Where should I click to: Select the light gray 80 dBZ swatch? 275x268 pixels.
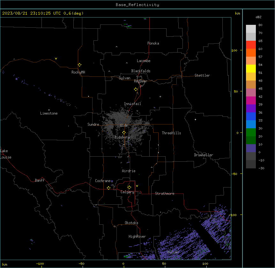251,29
